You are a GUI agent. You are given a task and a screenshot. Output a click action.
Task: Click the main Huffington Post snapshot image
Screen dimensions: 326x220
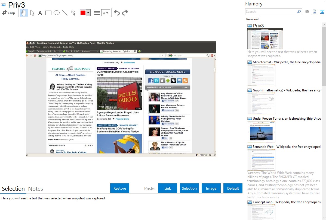pos(121,99)
